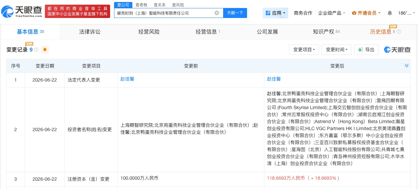Click the crown icon for 开通会员
418x189 pixels.
[354, 13]
